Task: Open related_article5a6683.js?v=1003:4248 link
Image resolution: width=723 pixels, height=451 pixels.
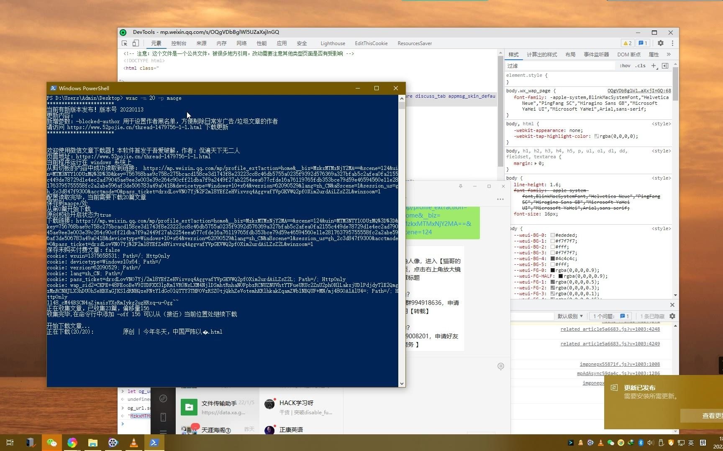Action: [610, 329]
